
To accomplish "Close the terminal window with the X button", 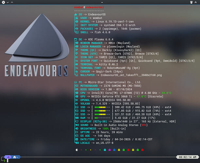I will coord(4,2).
